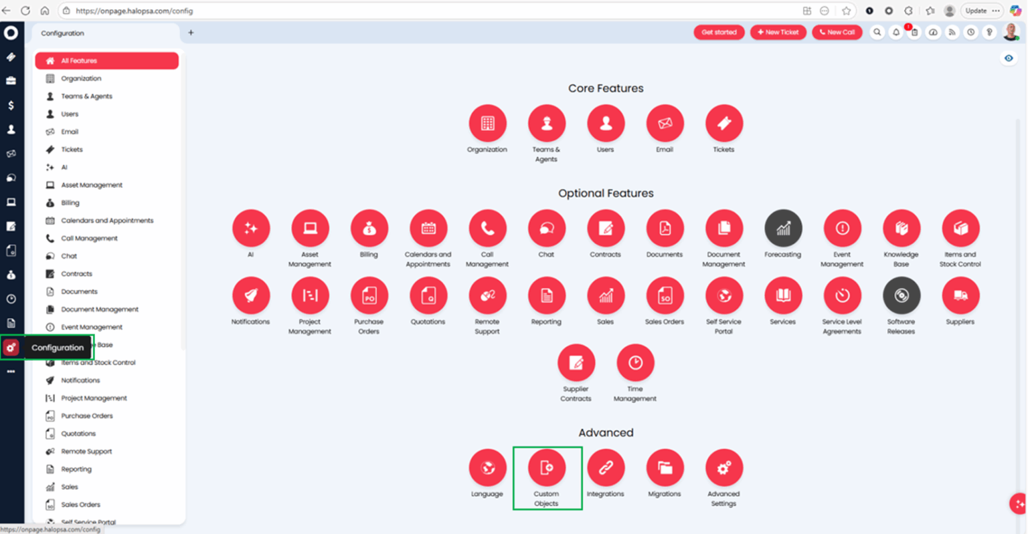Open the greyed Forecasting feature icon

click(783, 228)
